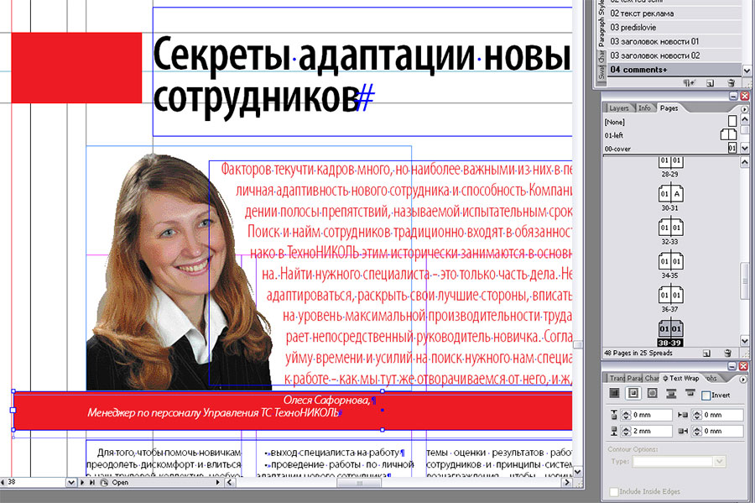Viewport: 755px width, 503px height.
Task: Select the Text Wrap tab
Action: pos(681,378)
